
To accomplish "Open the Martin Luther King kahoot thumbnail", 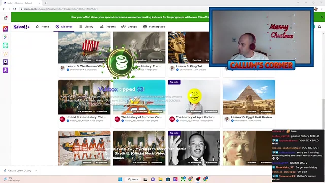I will (194, 148).
